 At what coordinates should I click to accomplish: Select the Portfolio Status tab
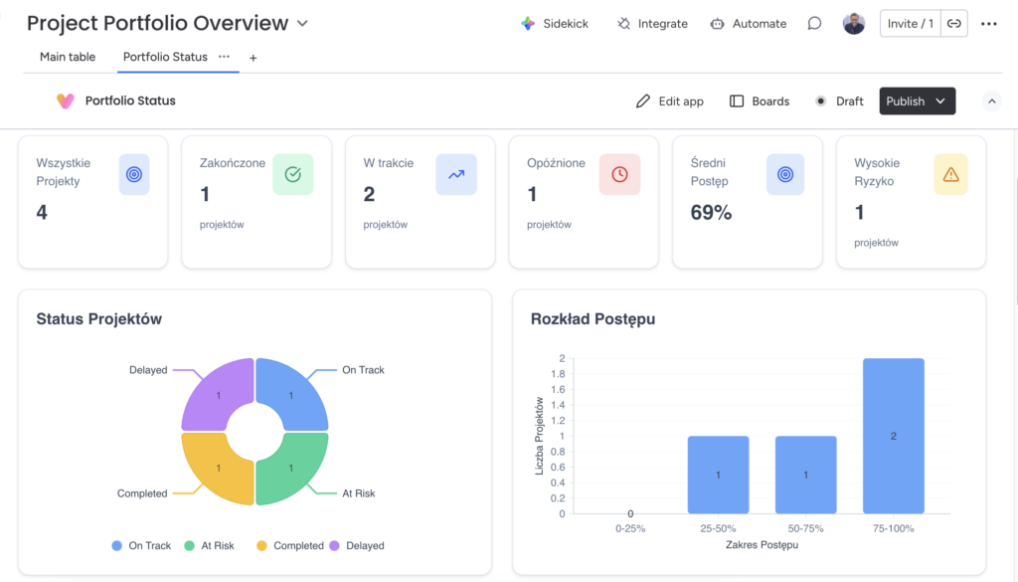(165, 57)
